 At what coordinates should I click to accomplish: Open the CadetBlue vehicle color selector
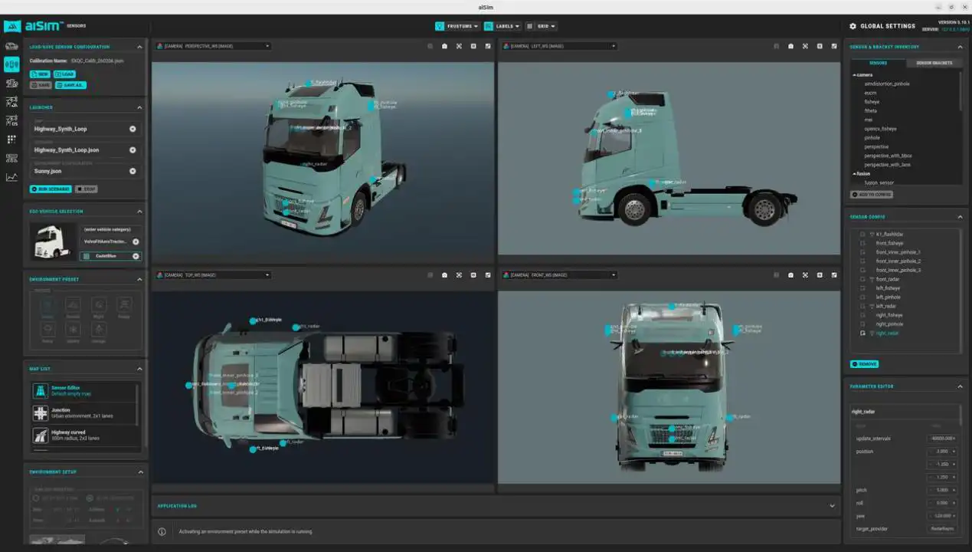(110, 256)
